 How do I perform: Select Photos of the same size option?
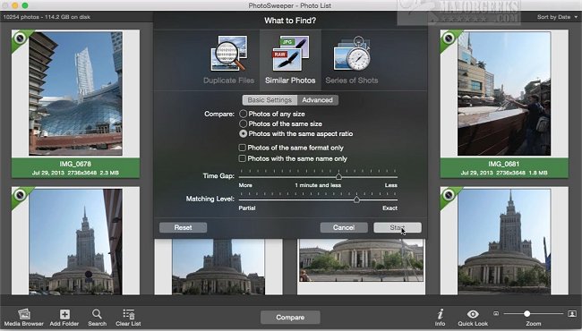(244, 123)
